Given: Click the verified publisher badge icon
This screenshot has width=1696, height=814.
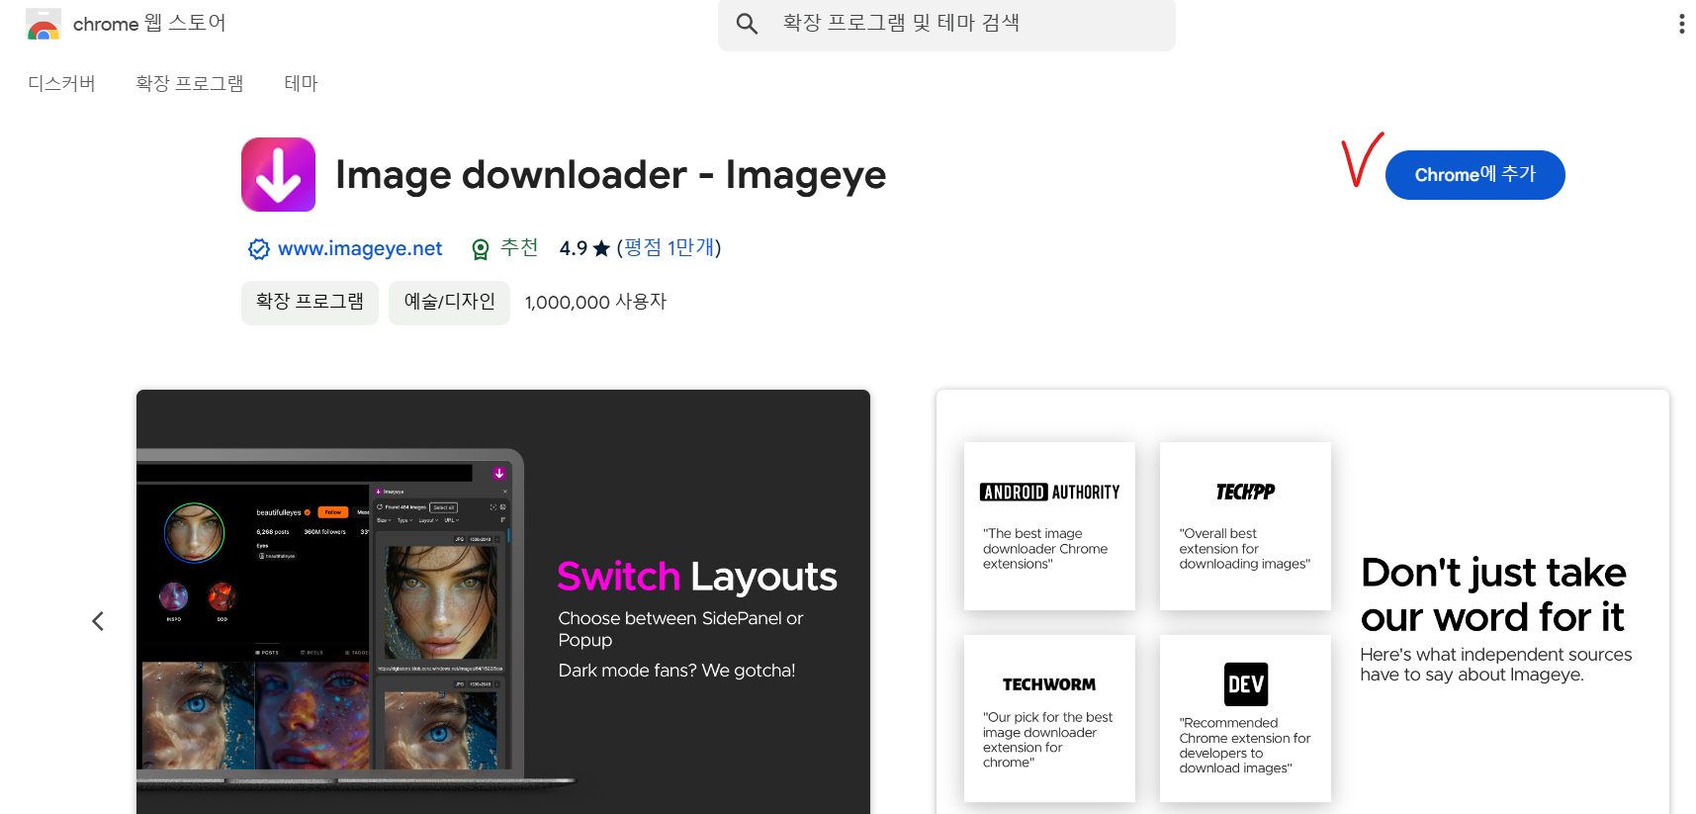Looking at the screenshot, I should pos(259,249).
